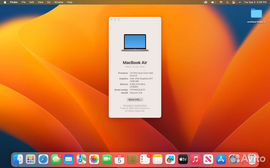
Task: Open System Settings in the Dock
Action: 234,159
